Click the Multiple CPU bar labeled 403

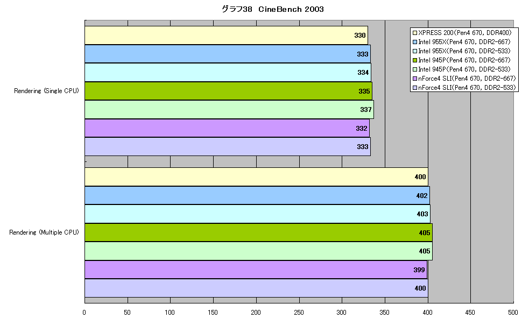(x=257, y=214)
